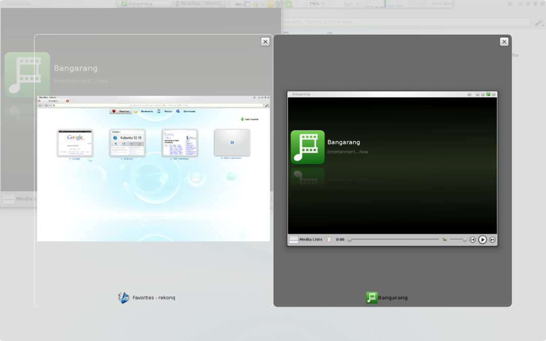Open the History tab in rekonq preview
546x341 pixels.
tap(165, 111)
